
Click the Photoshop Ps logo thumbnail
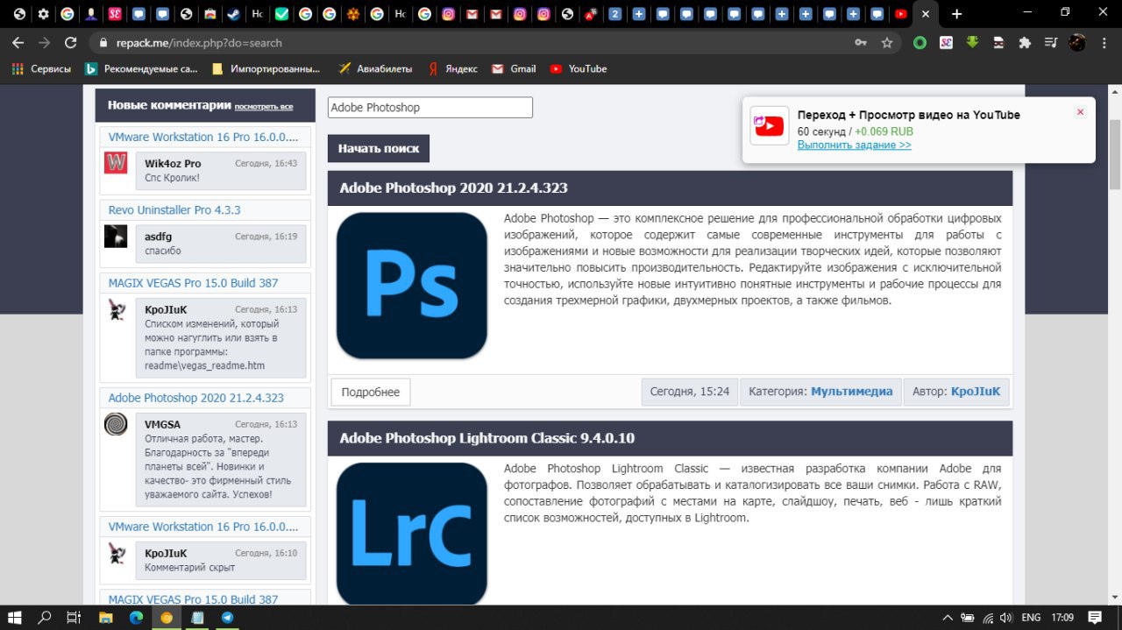pyautogui.click(x=411, y=286)
